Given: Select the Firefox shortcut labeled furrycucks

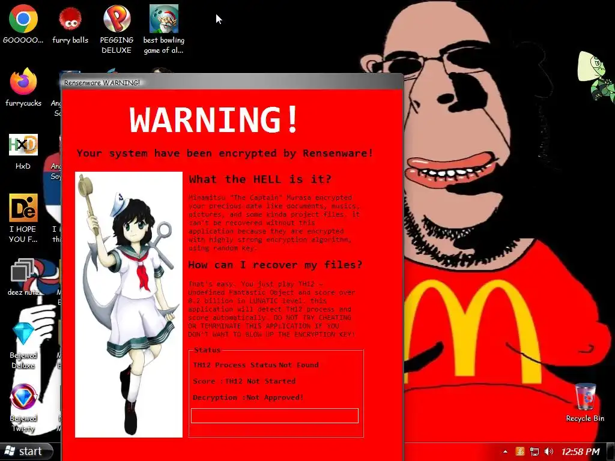Looking at the screenshot, I should (23, 87).
